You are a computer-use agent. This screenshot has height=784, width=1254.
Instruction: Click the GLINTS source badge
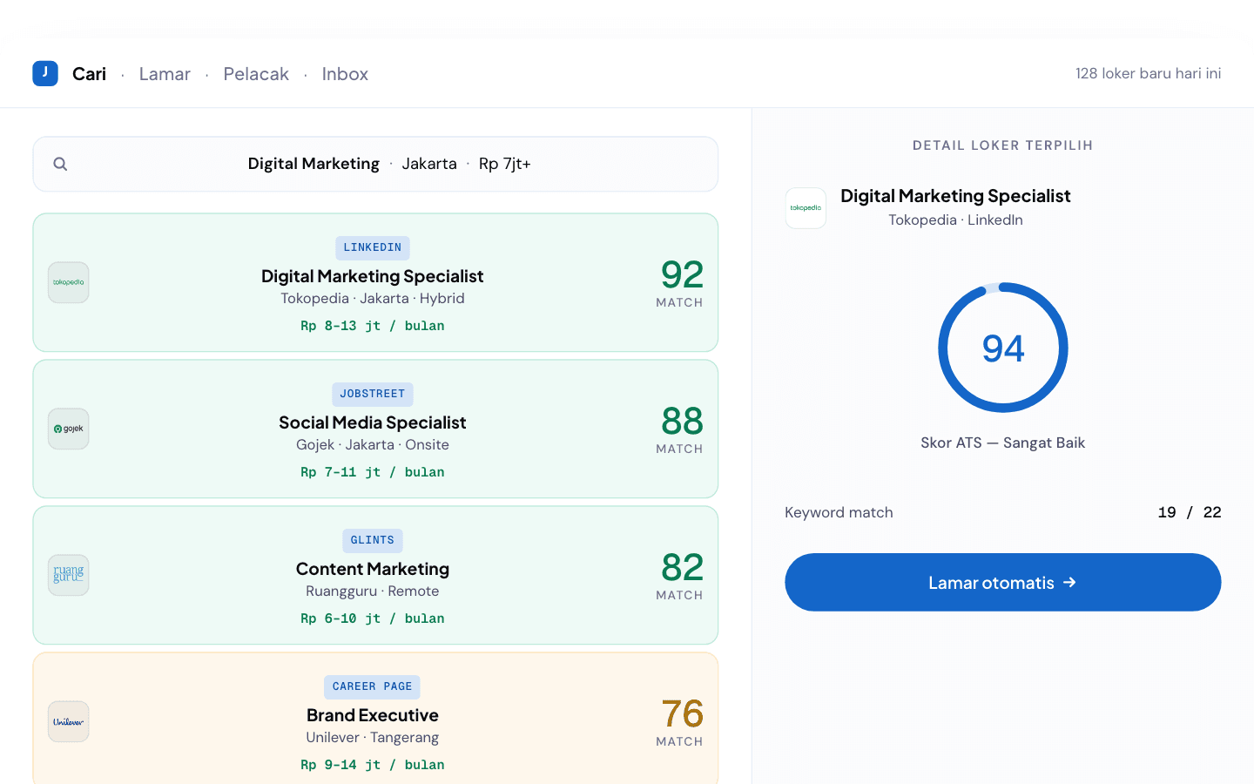(373, 540)
